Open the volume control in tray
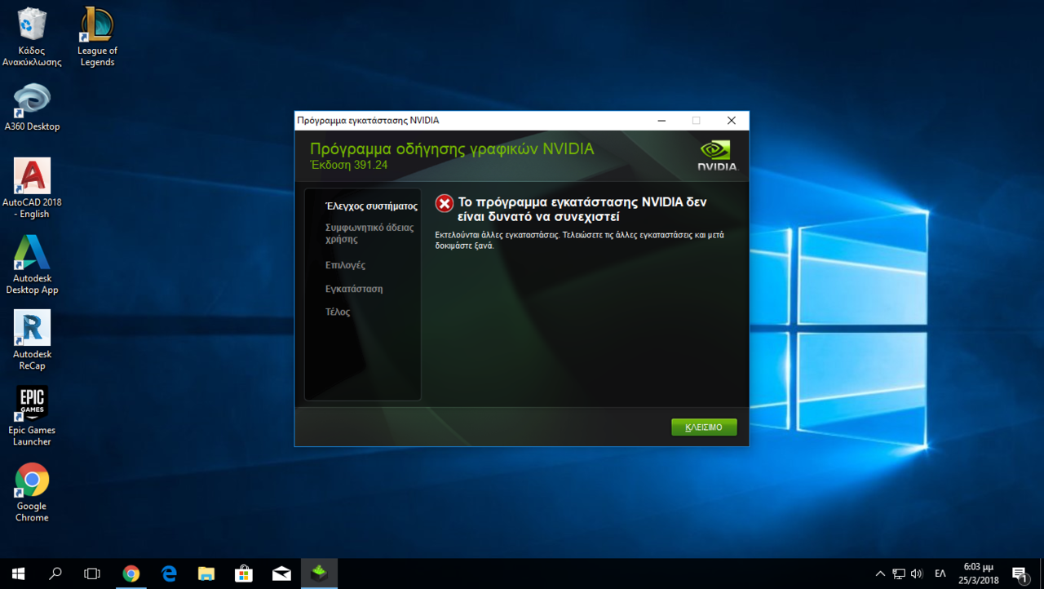Screen dimensions: 1044x589 coord(917,573)
